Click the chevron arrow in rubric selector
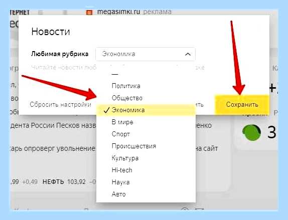The width and height of the screenshot is (288, 220). pos(188,54)
